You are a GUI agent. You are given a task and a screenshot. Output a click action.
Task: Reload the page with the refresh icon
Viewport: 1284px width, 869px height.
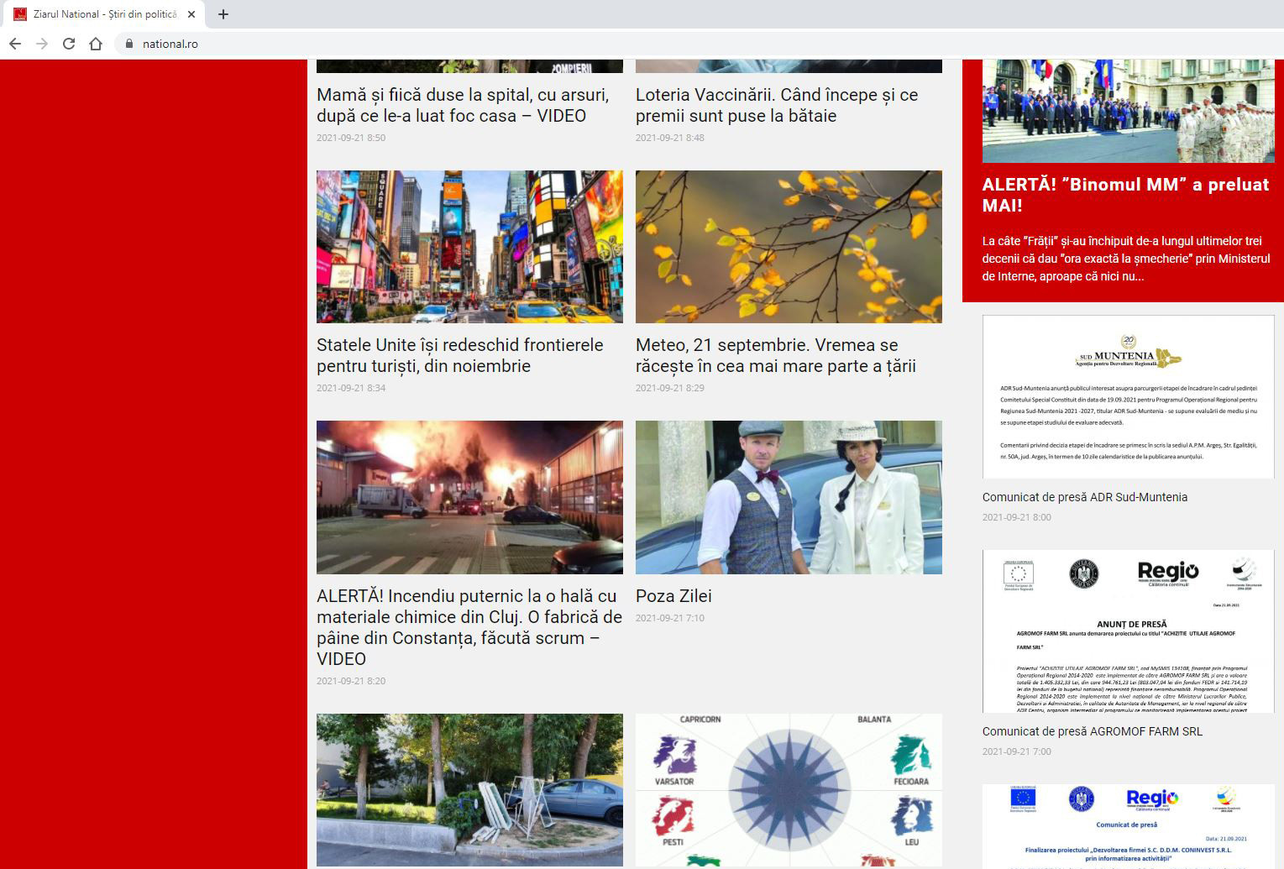click(x=69, y=44)
